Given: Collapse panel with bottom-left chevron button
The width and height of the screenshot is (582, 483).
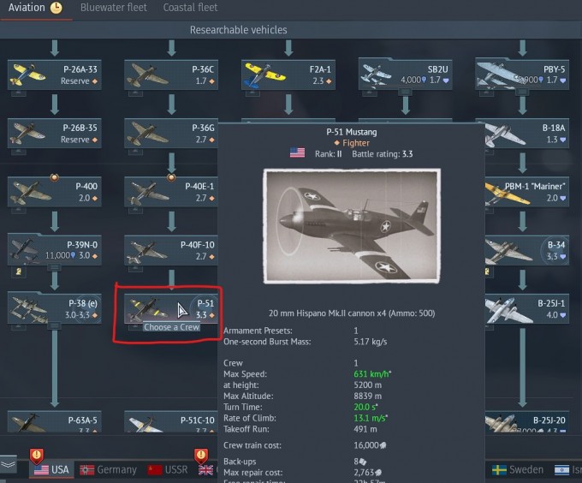Looking at the screenshot, I should click(9, 464).
